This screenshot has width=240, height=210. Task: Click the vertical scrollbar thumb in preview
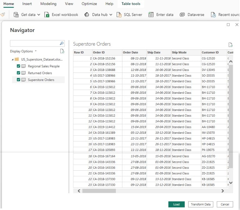point(231,117)
